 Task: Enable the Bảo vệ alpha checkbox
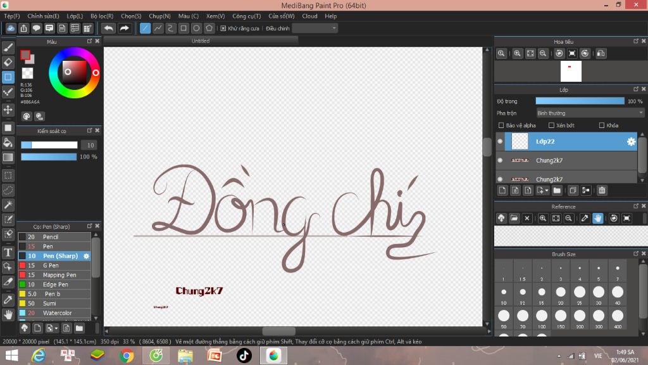[501, 125]
